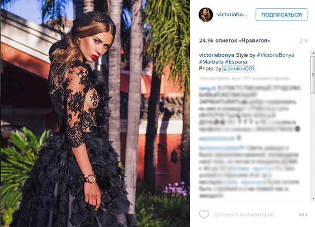Click the 2 ч post timestamp

click(x=304, y=41)
